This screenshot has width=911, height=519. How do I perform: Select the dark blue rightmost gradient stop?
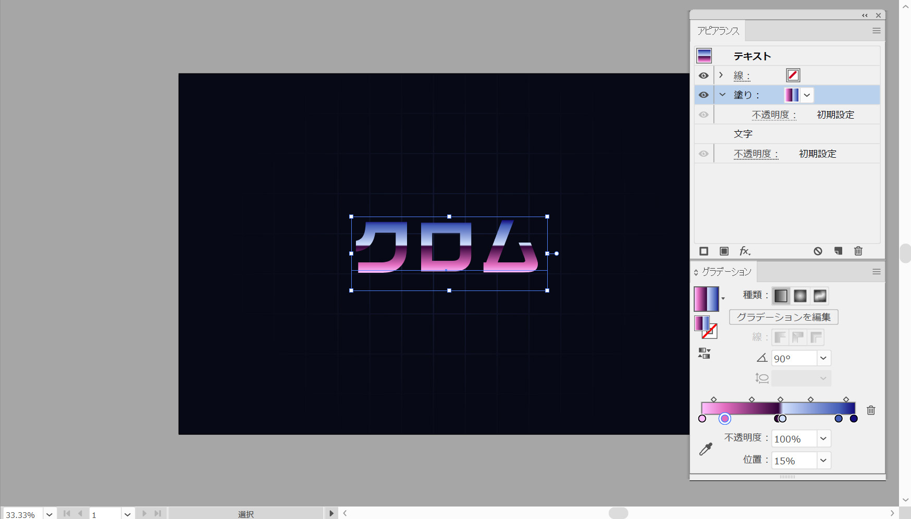click(854, 419)
